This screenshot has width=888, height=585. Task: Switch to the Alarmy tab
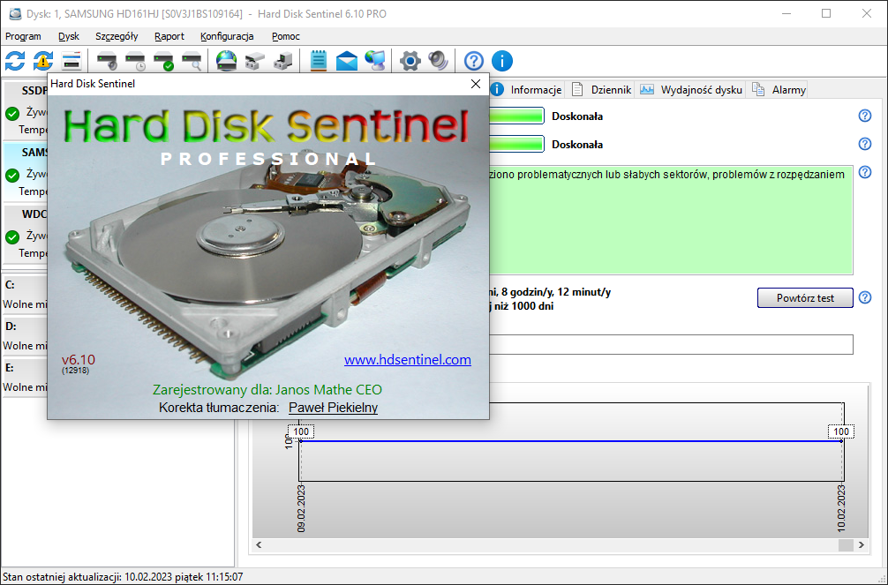coord(779,89)
